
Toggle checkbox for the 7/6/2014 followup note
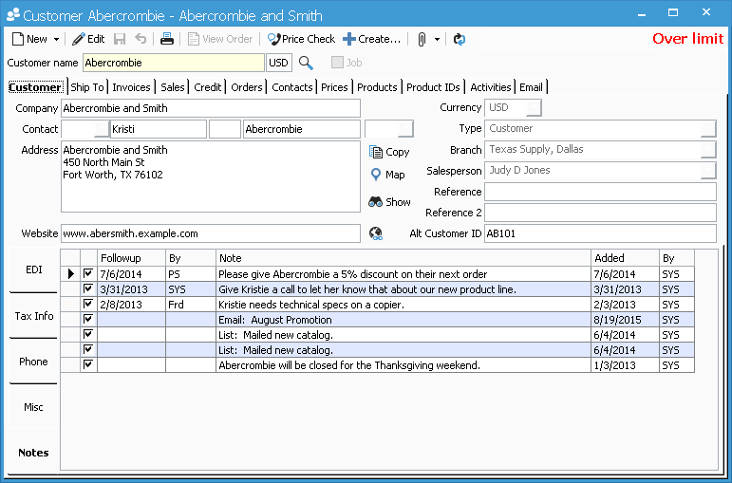point(88,274)
